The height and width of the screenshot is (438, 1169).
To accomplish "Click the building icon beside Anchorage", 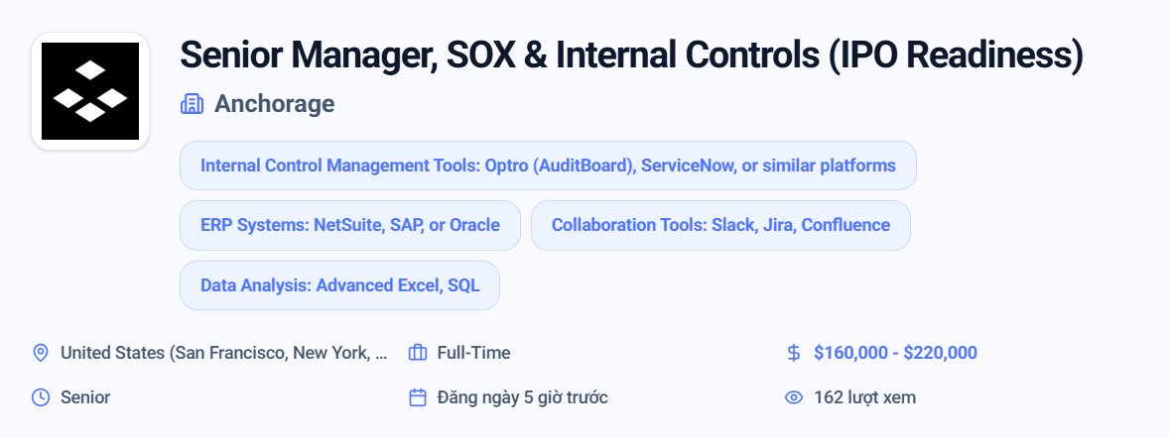I will pos(192,104).
